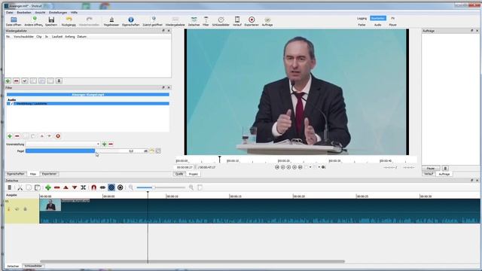Toggle scrub while dragging in timeline
Screen dimensions: 482x271
tap(102, 187)
